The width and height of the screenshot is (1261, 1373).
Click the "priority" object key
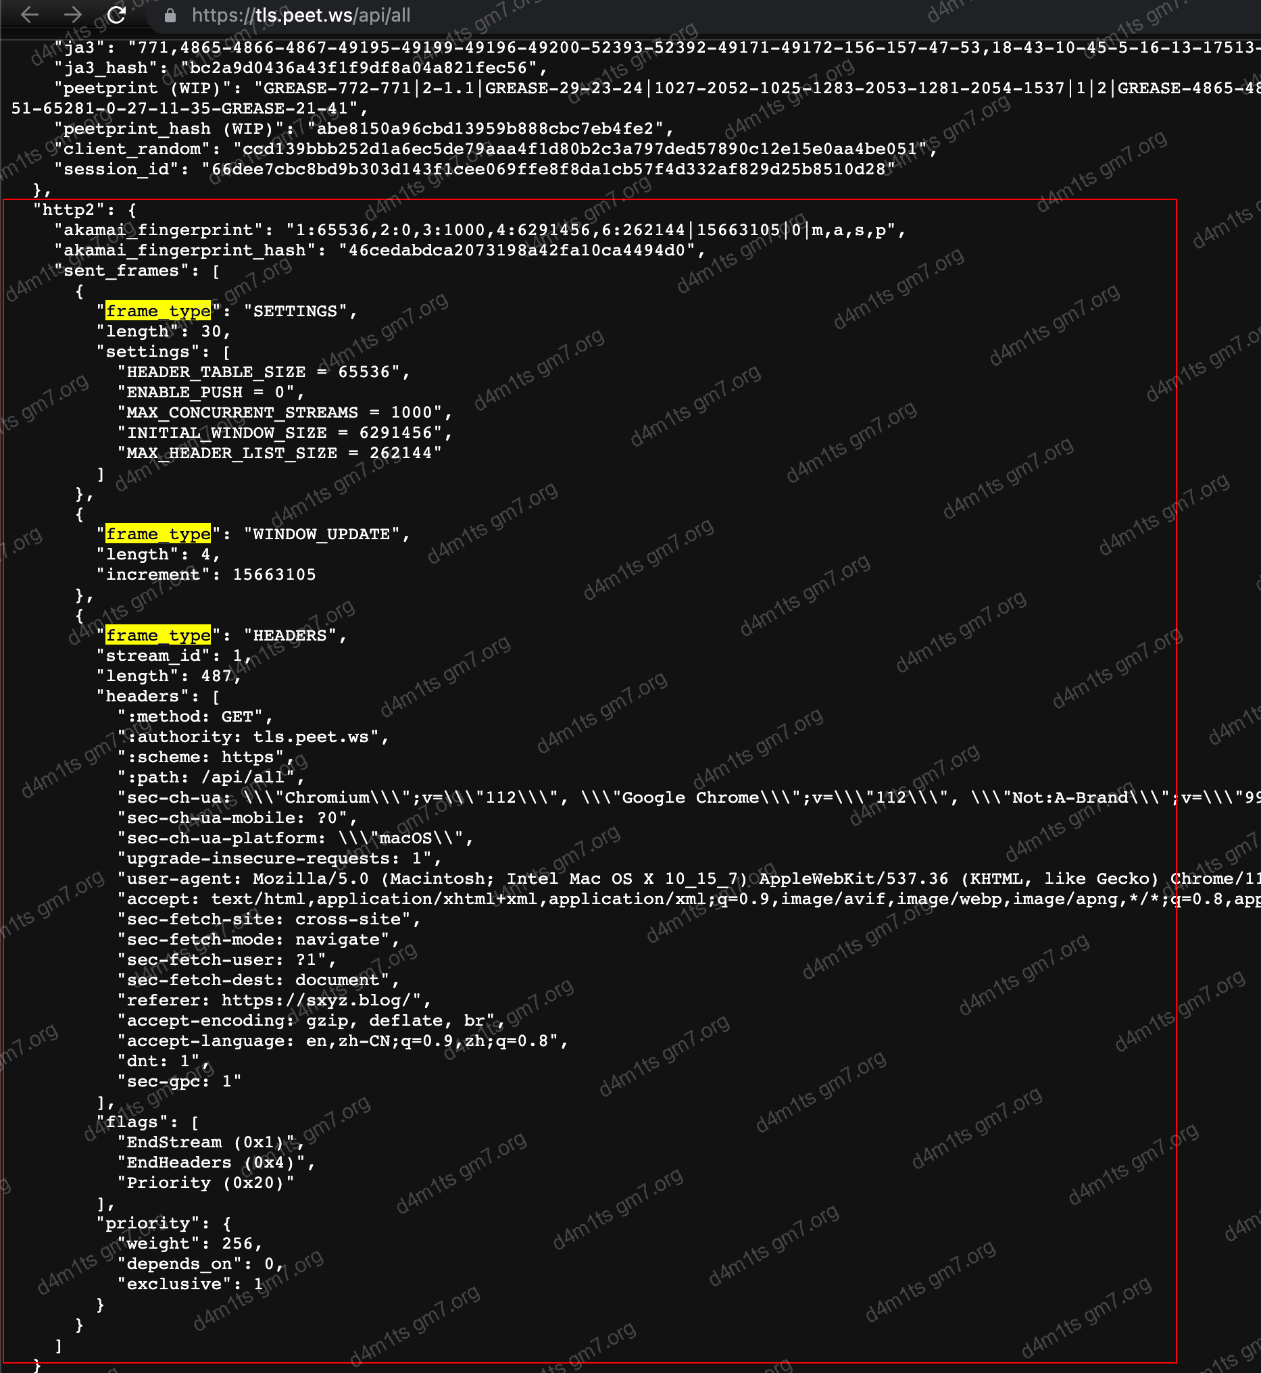click(x=153, y=1224)
